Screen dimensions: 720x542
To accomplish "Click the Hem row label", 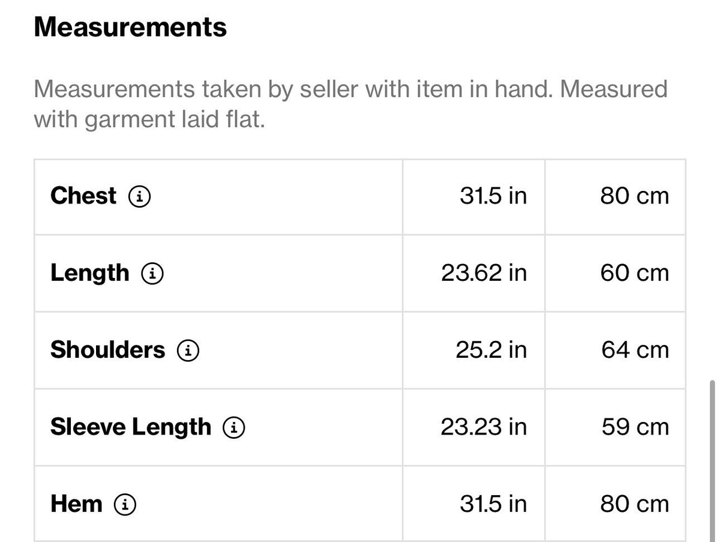I will tap(76, 504).
